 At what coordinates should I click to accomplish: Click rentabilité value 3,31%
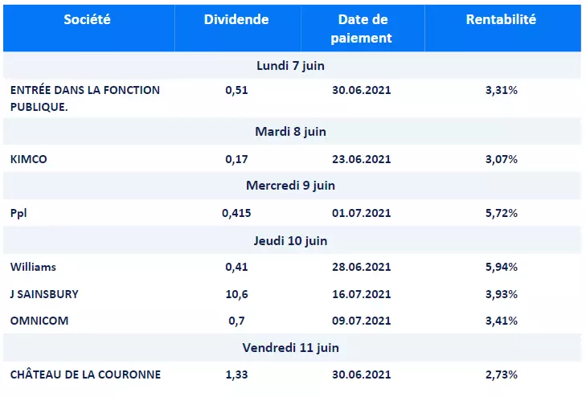pyautogui.click(x=501, y=90)
